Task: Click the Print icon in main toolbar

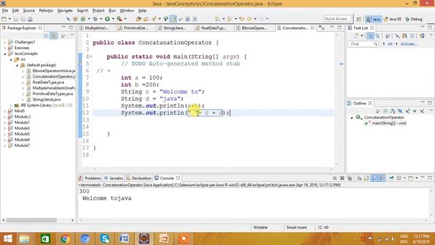Action: pyautogui.click(x=30, y=19)
